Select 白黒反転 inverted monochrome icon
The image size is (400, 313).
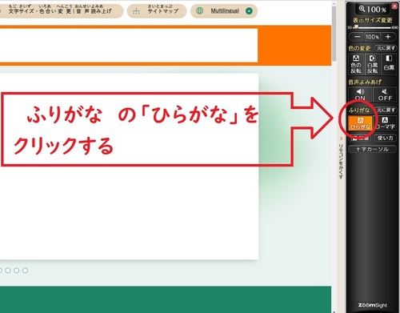coord(373,64)
